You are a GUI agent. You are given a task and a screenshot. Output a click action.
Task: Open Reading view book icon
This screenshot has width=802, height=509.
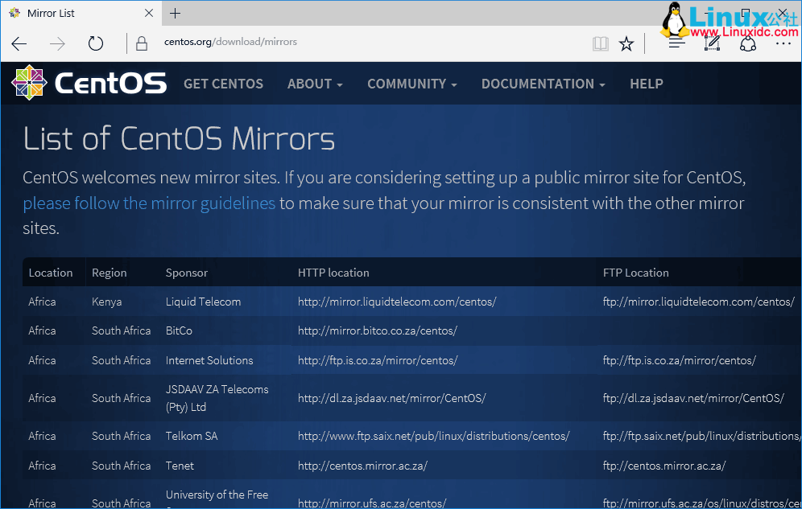pos(601,43)
